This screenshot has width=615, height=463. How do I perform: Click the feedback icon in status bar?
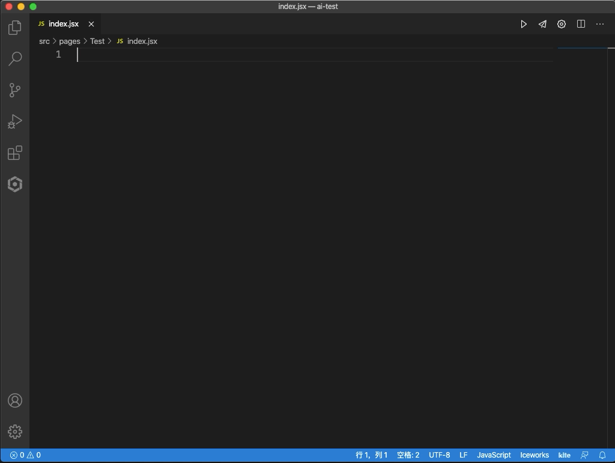point(584,455)
